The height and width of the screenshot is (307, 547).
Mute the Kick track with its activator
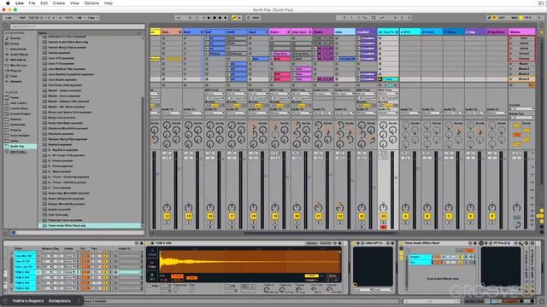click(188, 216)
